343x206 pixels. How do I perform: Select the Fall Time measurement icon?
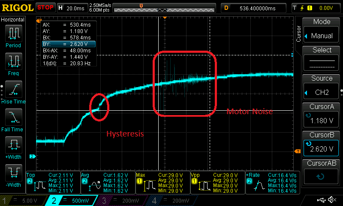[14, 117]
